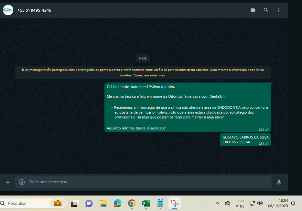Viewport: 302px width, 211px height.
Task: Open the volume speaker control
Action: (x=260, y=203)
